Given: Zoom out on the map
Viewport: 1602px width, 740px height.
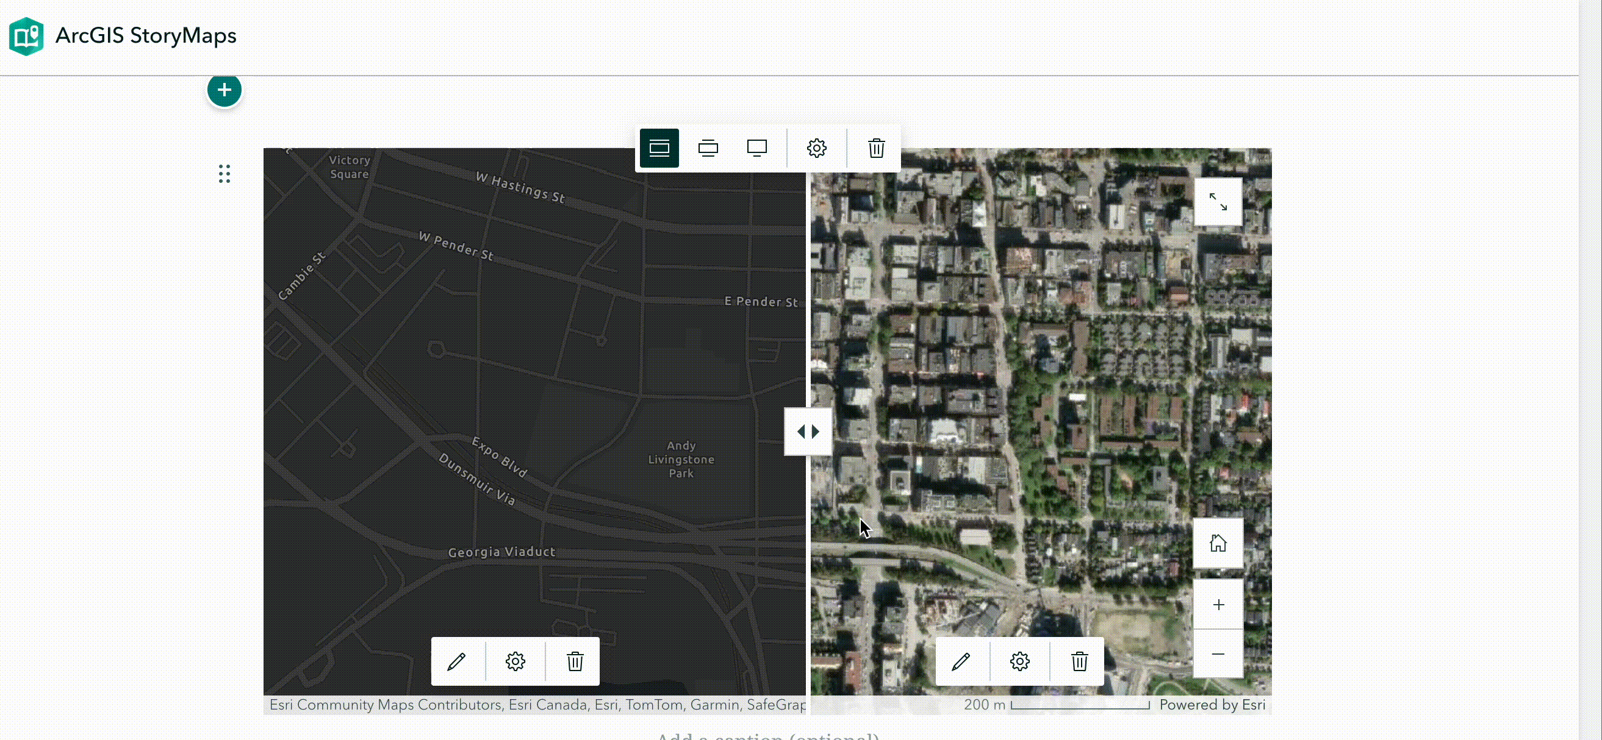Looking at the screenshot, I should click(1218, 653).
